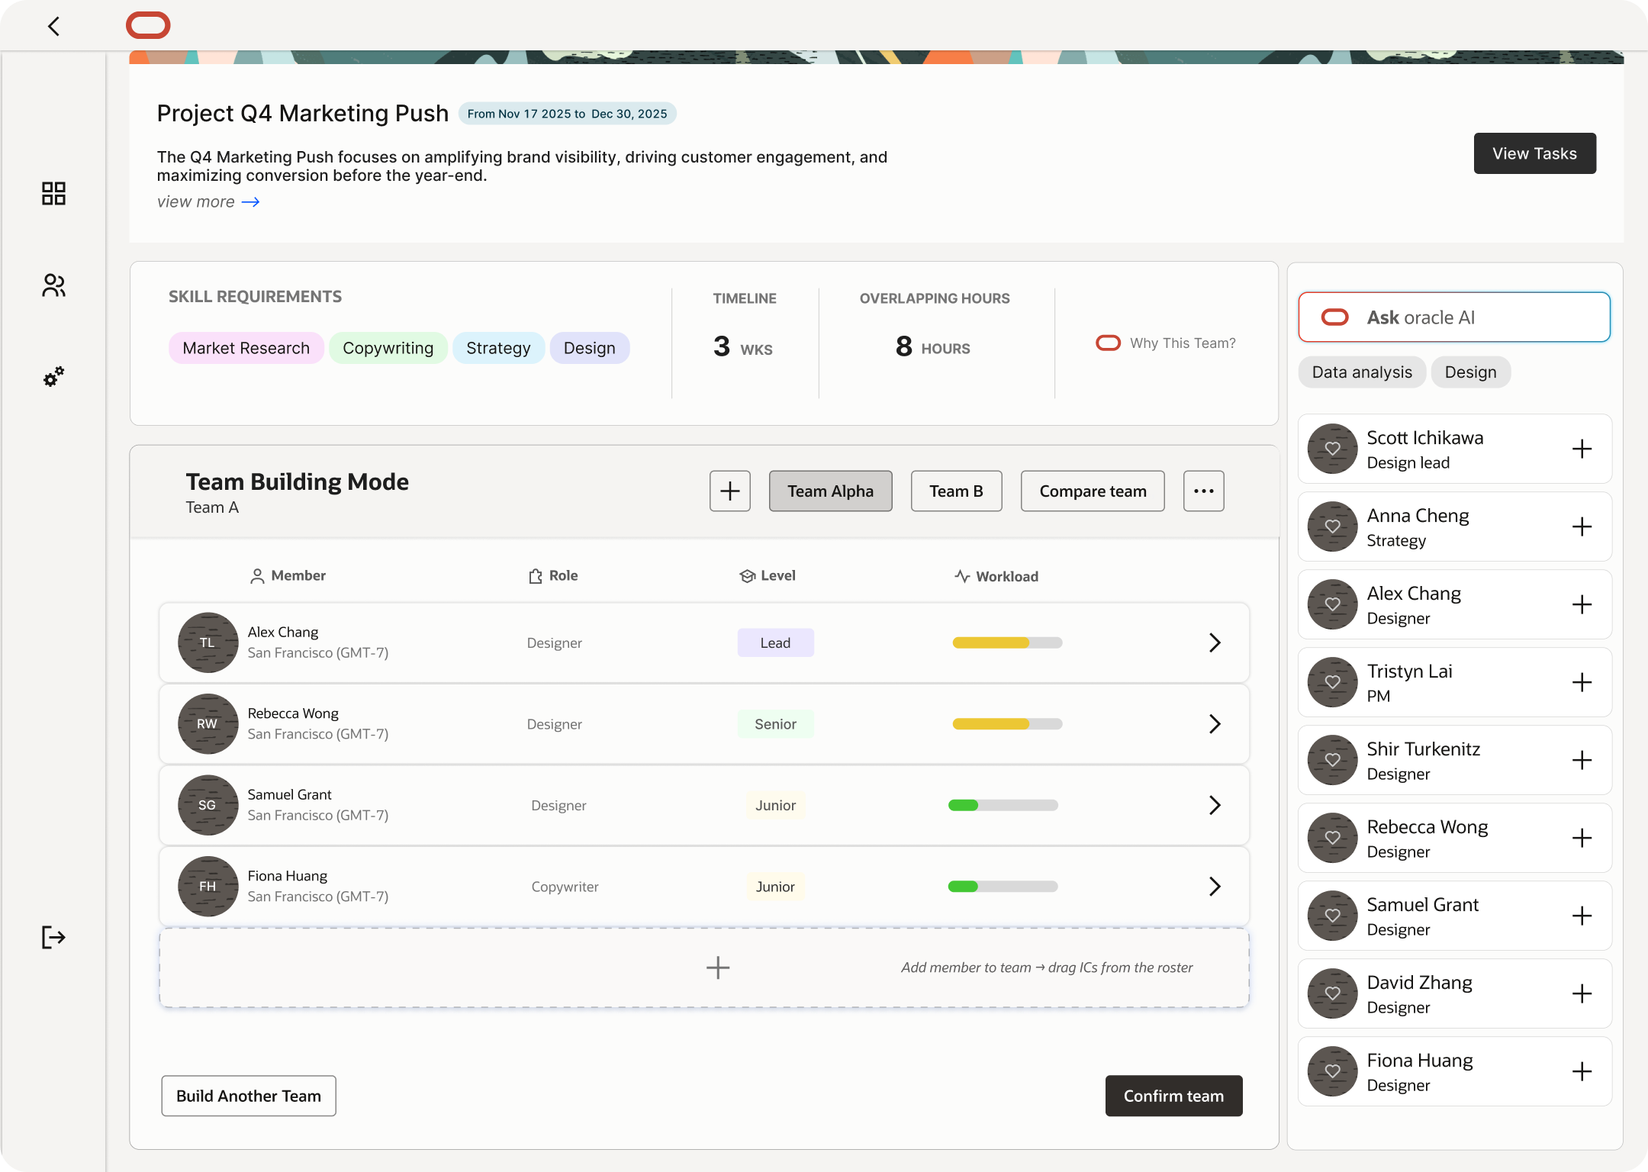Image resolution: width=1648 pixels, height=1172 pixels.
Task: Open the ellipsis team options menu
Action: coord(1204,491)
